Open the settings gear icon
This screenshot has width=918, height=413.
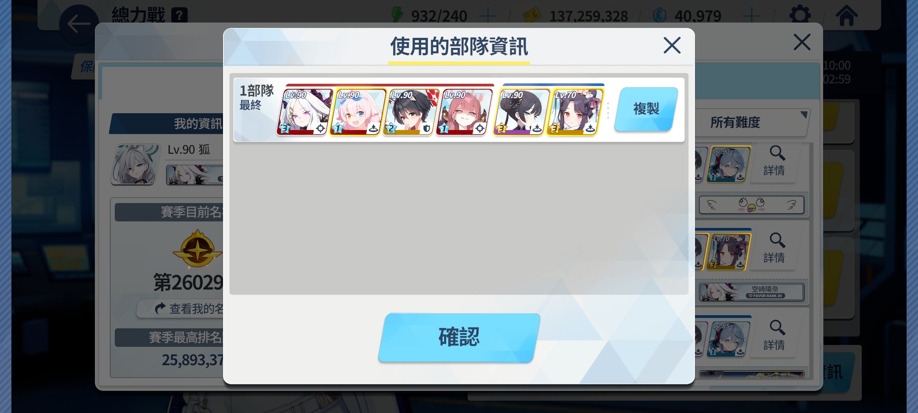pos(800,15)
